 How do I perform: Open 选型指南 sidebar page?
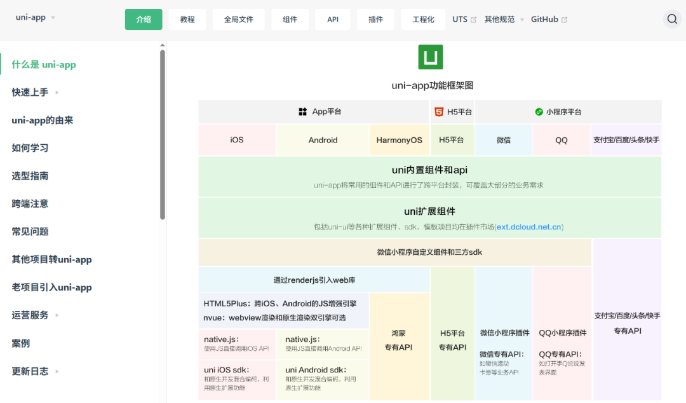pos(30,175)
